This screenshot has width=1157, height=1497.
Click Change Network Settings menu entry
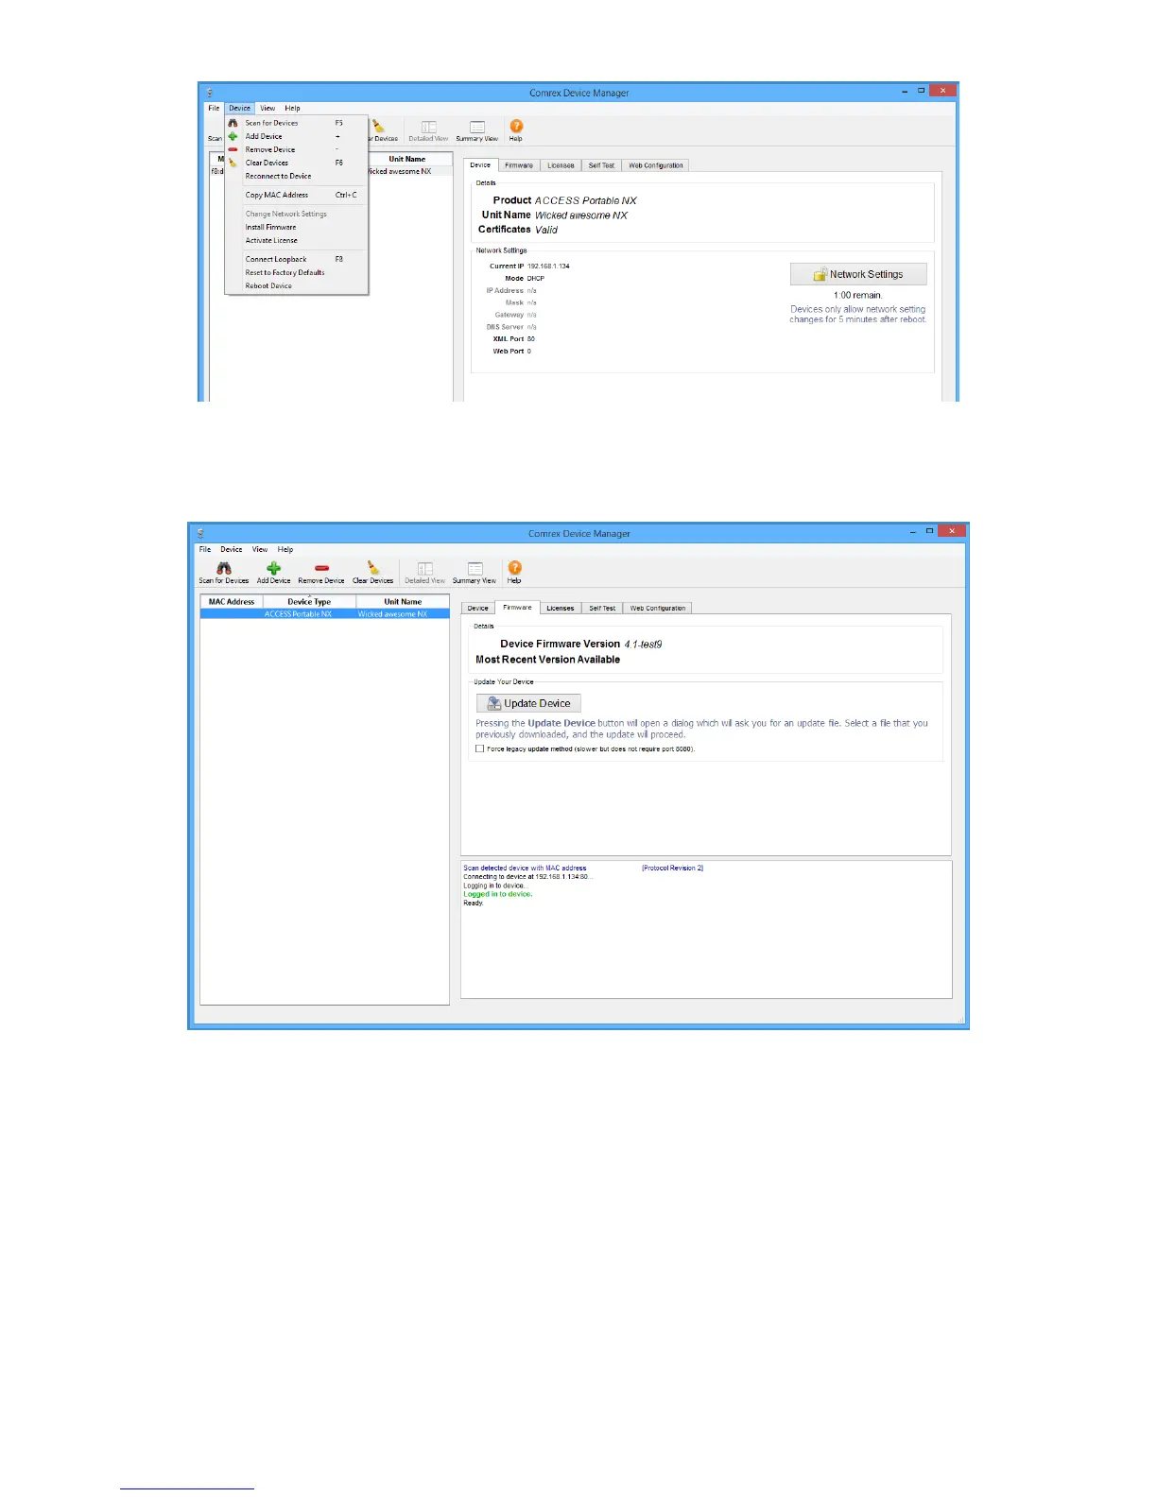pyautogui.click(x=296, y=214)
